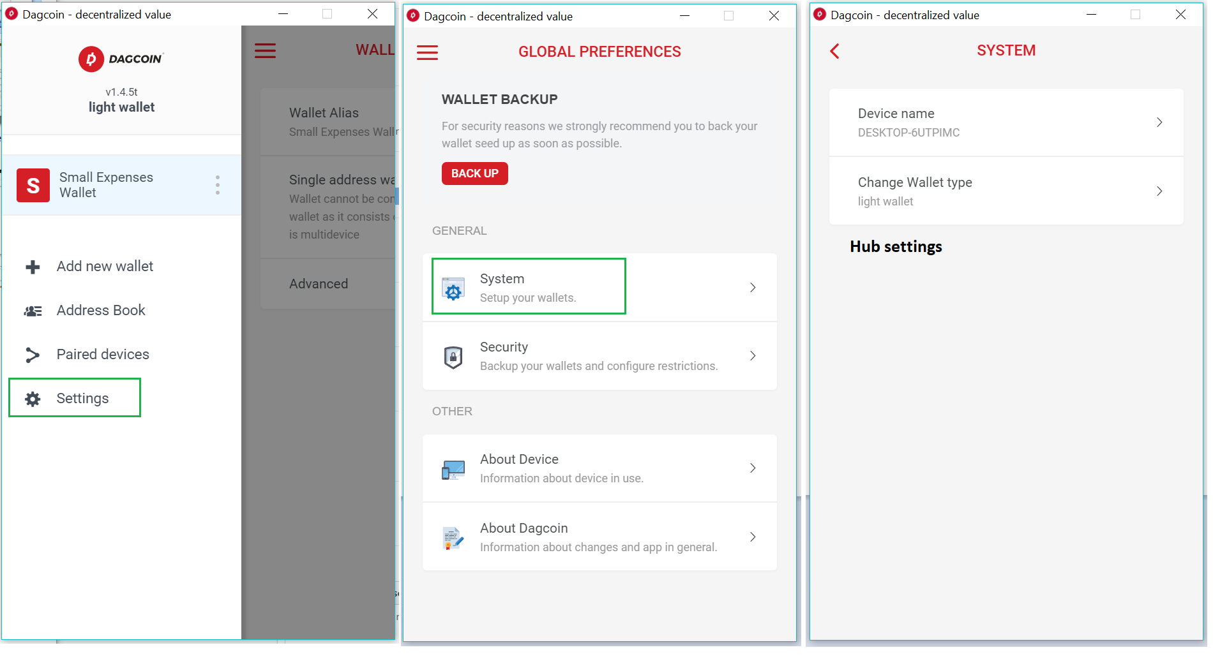
Task: Click the red S wallet avatar
Action: [33, 185]
